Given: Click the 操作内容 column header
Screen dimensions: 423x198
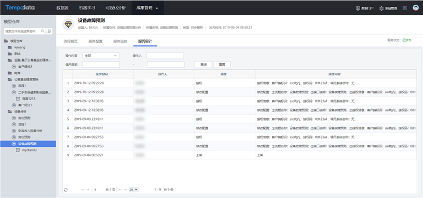Looking at the screenshot, I should (x=336, y=74).
